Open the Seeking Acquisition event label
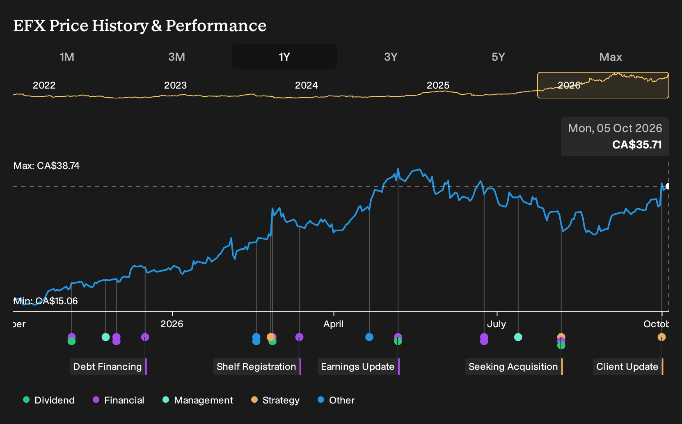Screen dimensions: 682x424 point(514,367)
